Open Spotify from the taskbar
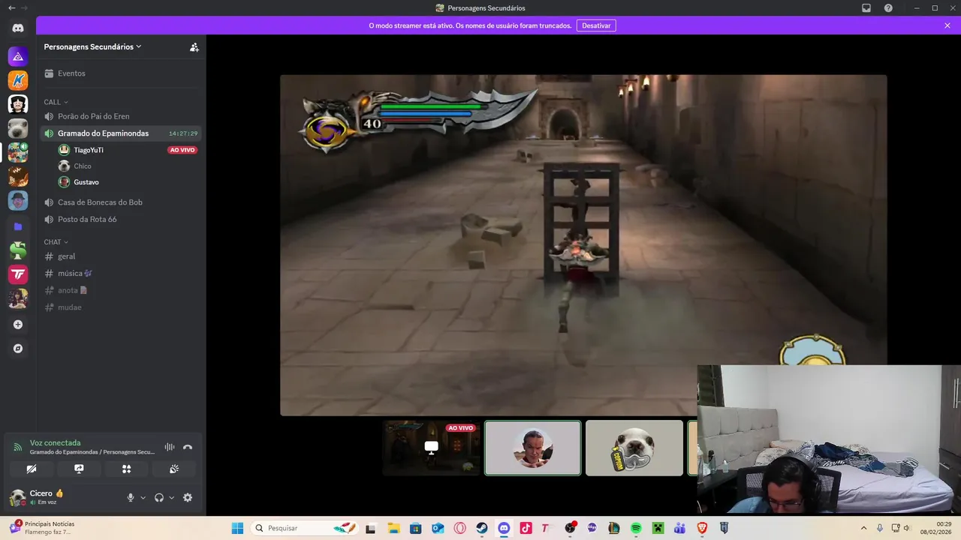This screenshot has height=540, width=961. 636,528
